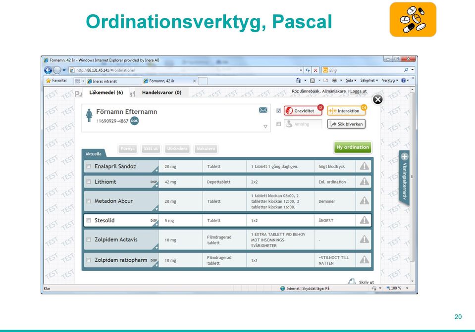The width and height of the screenshot is (475, 332).
Task: Click warning triangle for Zolpidem ratiopharm
Action: pyautogui.click(x=364, y=260)
